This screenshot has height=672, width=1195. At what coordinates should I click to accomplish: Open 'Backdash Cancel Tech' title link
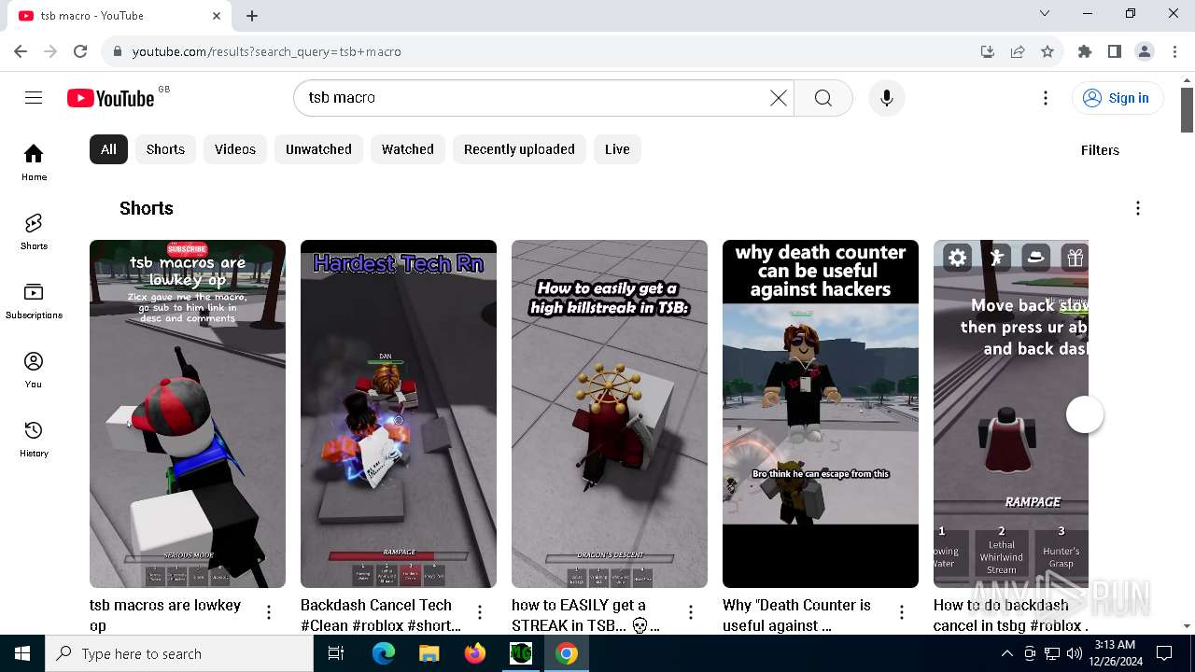[x=381, y=615]
